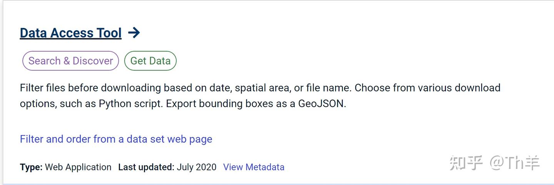Click the @Th羊 watermark username
This screenshot has width=554, height=185.
tap(515, 163)
